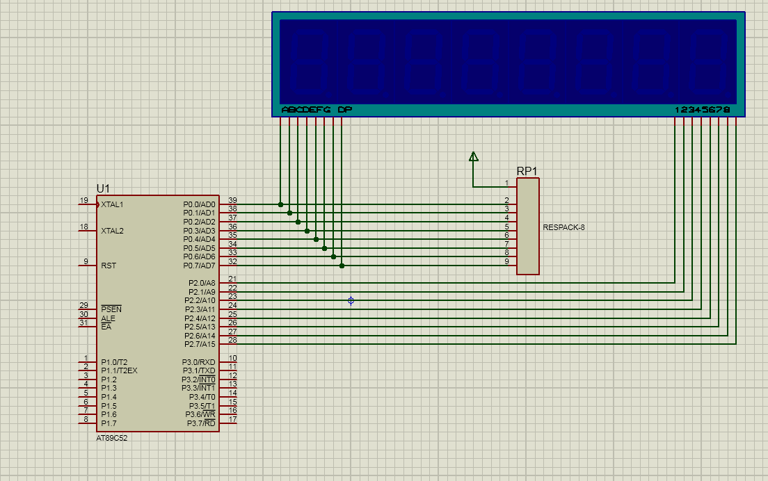Click the P3.2/INT0 pin label

(x=198, y=380)
